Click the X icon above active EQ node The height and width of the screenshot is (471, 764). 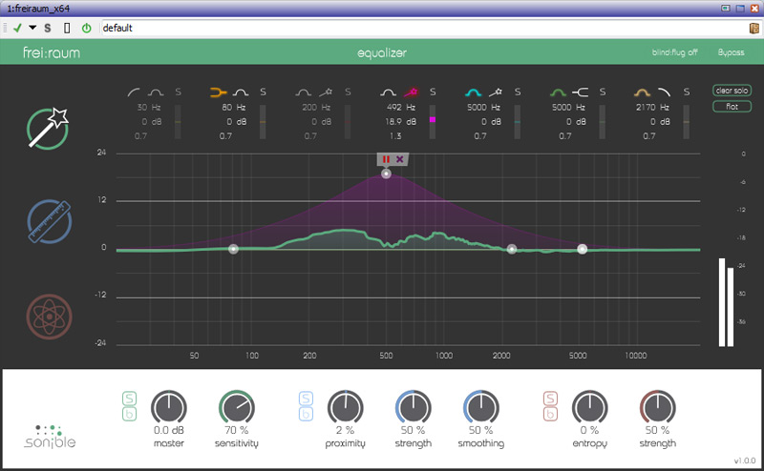[x=400, y=159]
